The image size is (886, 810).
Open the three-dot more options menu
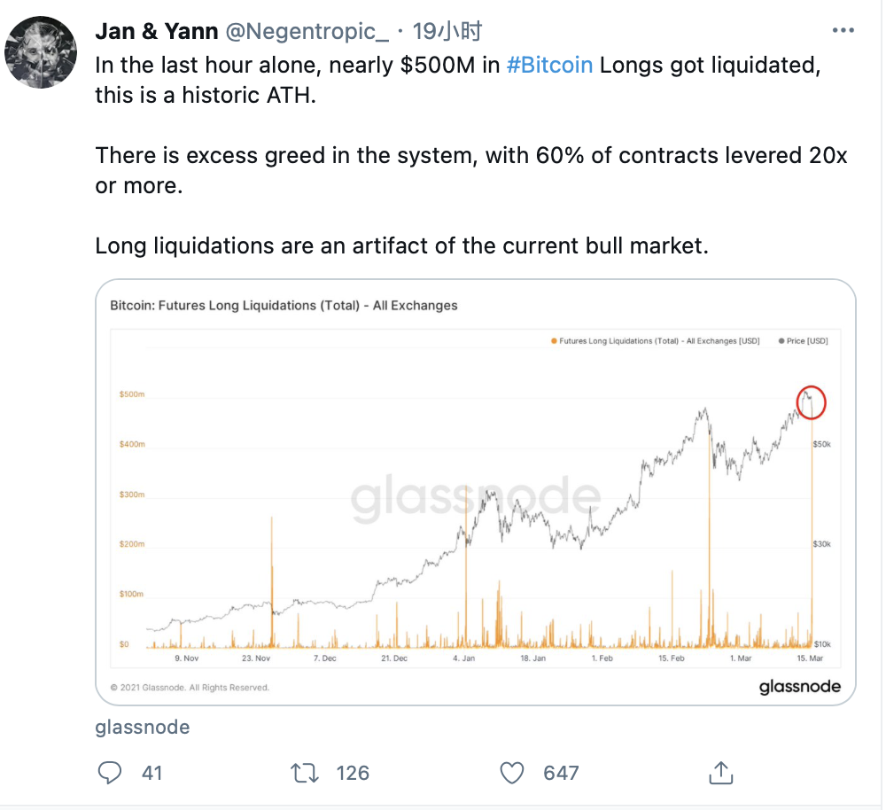click(843, 32)
